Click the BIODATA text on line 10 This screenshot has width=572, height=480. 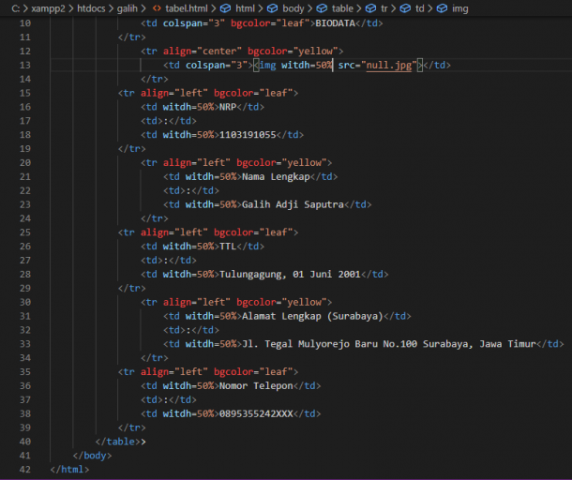(x=335, y=23)
